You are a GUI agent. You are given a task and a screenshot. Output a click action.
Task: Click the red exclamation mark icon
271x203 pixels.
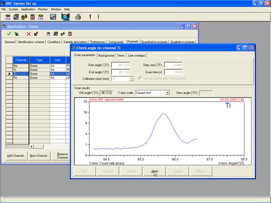tap(90, 17)
